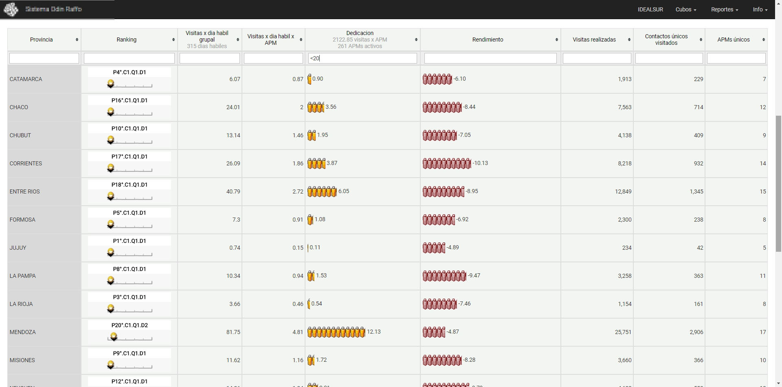Click the CORRIENTES province cell
The height and width of the screenshot is (387, 782).
pos(44,163)
